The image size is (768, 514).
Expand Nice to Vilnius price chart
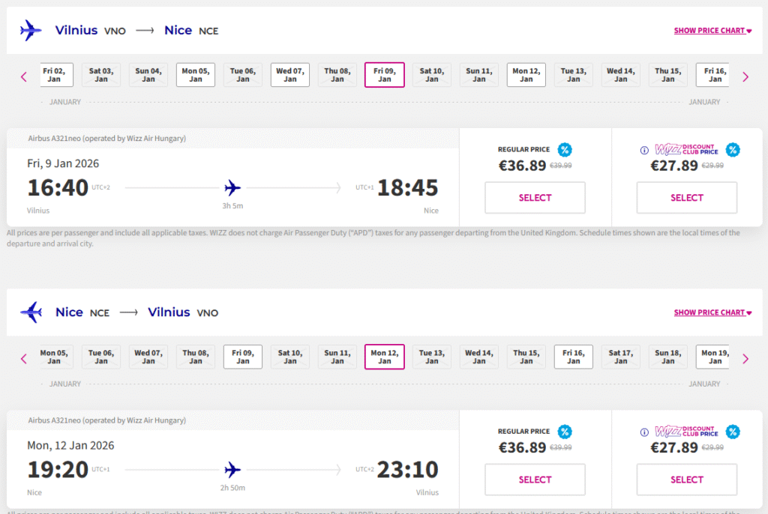click(712, 312)
